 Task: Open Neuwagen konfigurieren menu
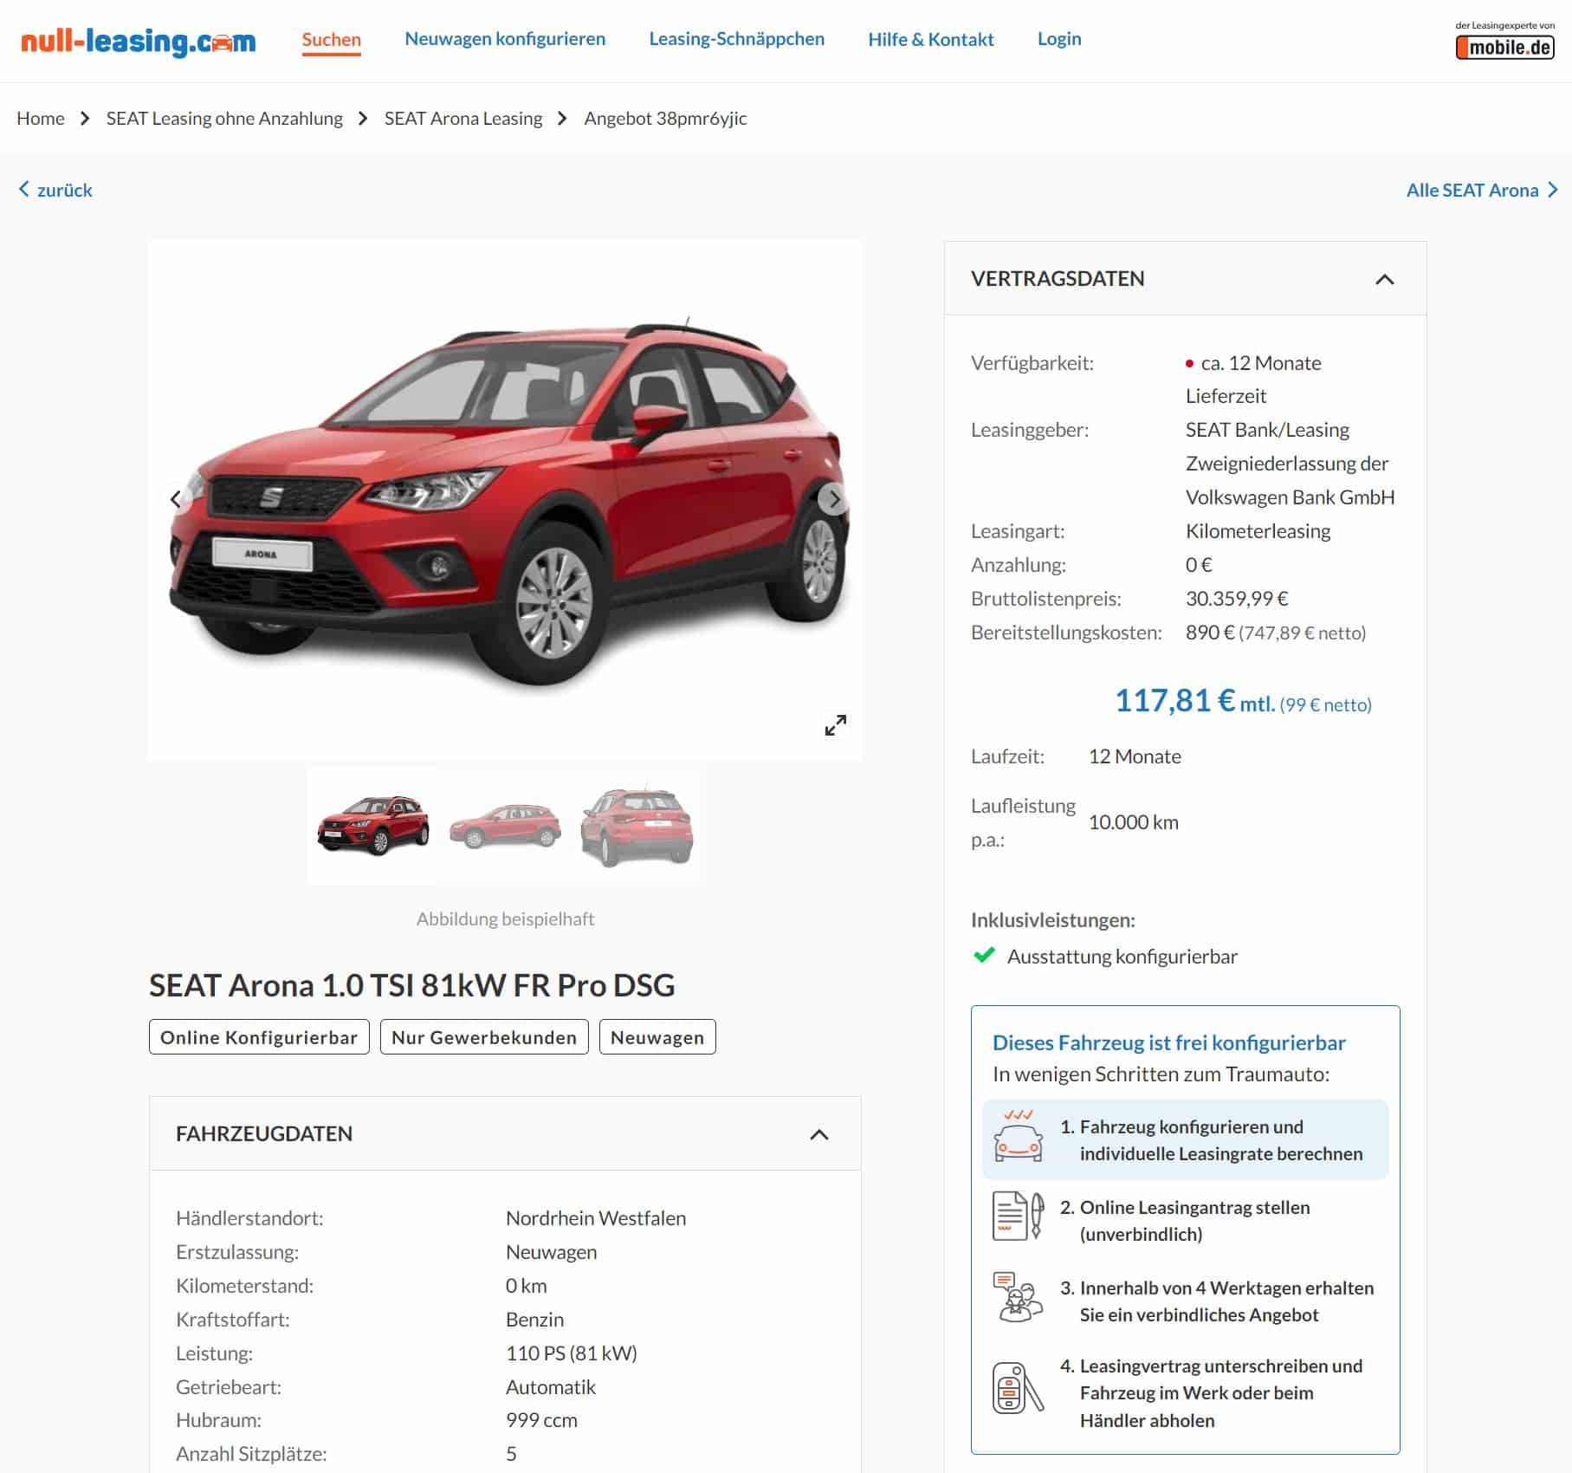coord(505,39)
